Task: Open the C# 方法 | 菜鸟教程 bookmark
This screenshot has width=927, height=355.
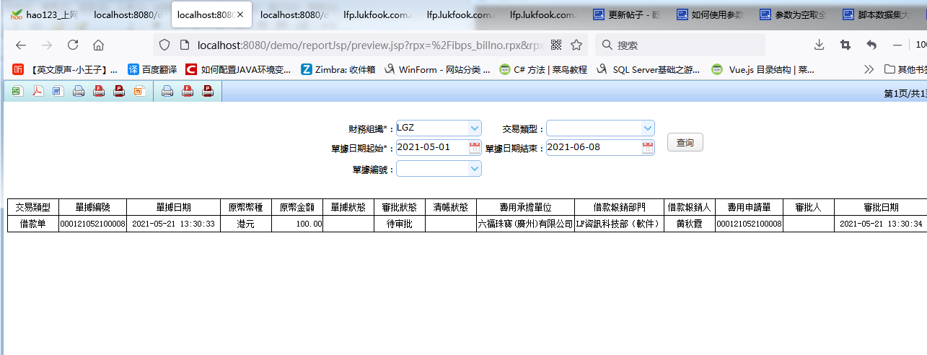Action: coord(544,70)
